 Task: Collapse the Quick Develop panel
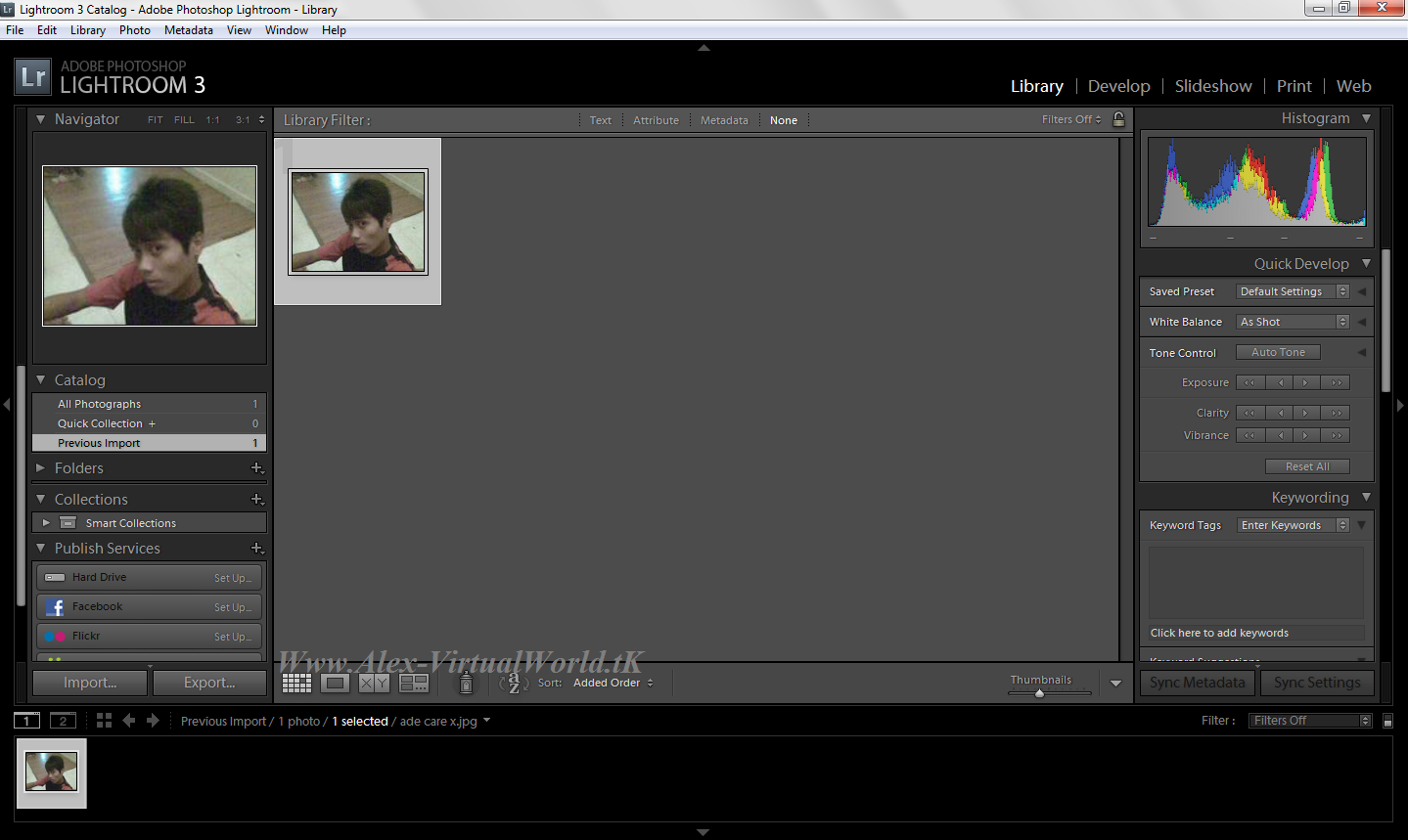click(1366, 263)
